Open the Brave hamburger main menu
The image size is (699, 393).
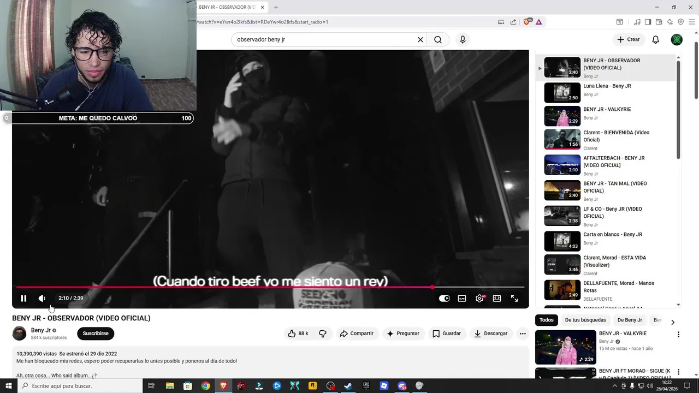tap(691, 22)
